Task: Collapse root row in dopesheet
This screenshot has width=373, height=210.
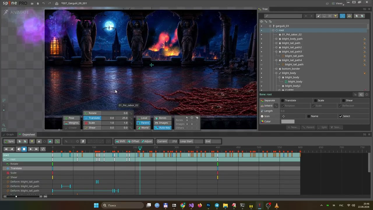Action: pos(4,160)
